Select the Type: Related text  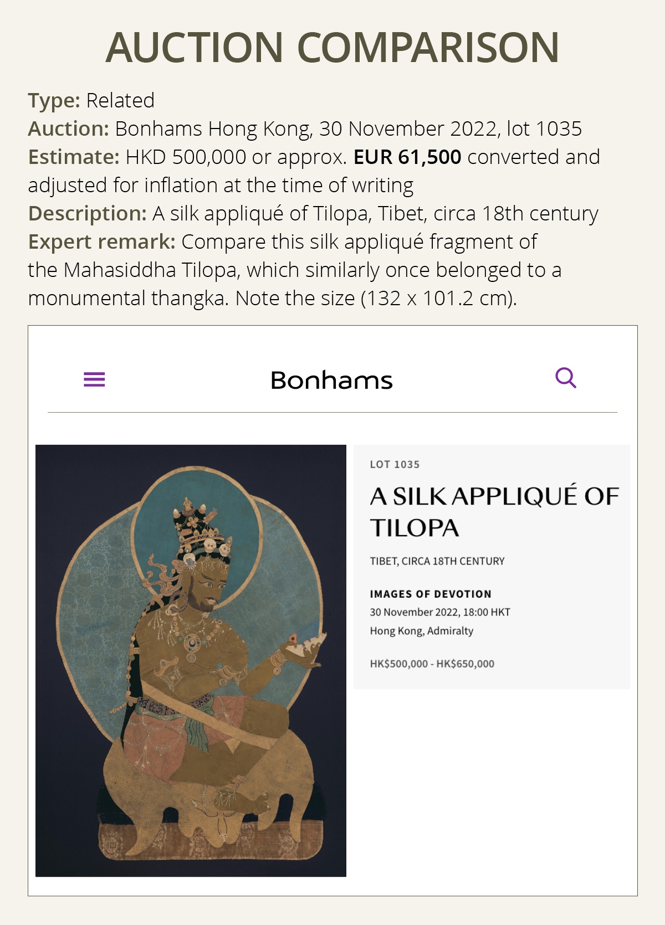89,101
